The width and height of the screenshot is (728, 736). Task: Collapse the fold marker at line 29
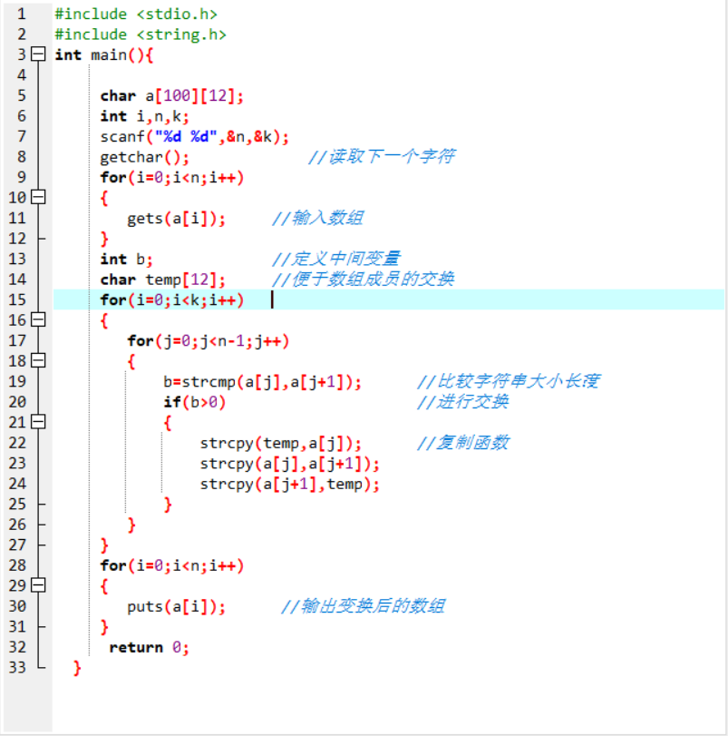pos(38,585)
